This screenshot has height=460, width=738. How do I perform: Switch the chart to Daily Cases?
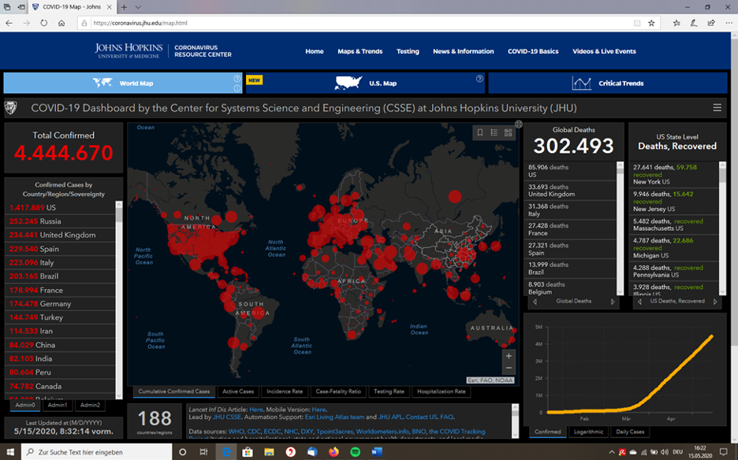click(x=630, y=432)
